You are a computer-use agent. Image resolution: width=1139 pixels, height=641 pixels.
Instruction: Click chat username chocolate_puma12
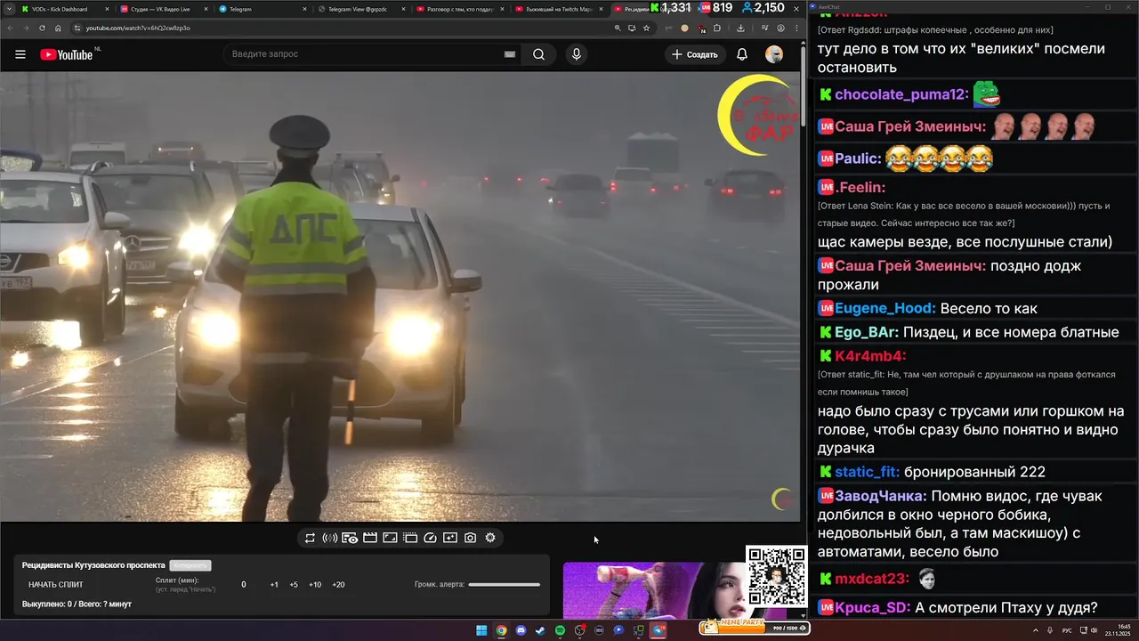(901, 94)
